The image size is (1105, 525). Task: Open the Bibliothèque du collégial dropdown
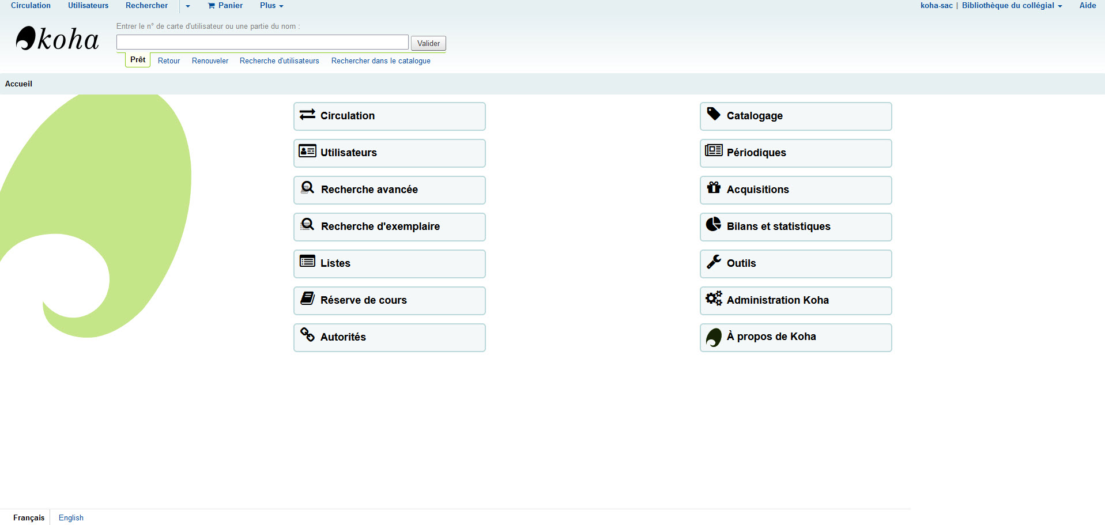tap(1012, 6)
